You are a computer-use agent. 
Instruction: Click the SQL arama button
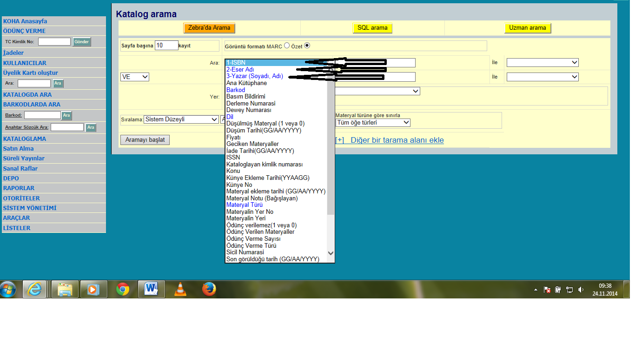point(372,28)
